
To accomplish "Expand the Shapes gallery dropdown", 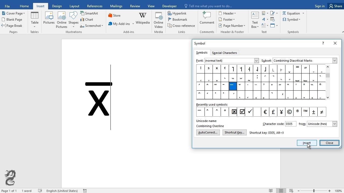I will pyautogui.click(x=73, y=27).
